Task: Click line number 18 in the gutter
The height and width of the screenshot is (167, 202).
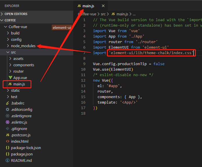Action: click(x=83, y=113)
